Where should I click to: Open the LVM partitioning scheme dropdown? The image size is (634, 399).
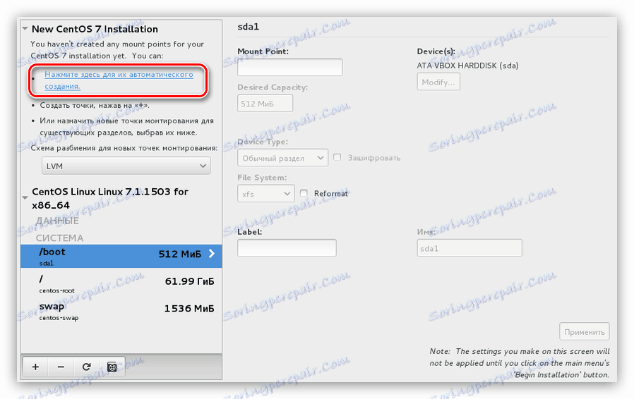click(x=126, y=166)
